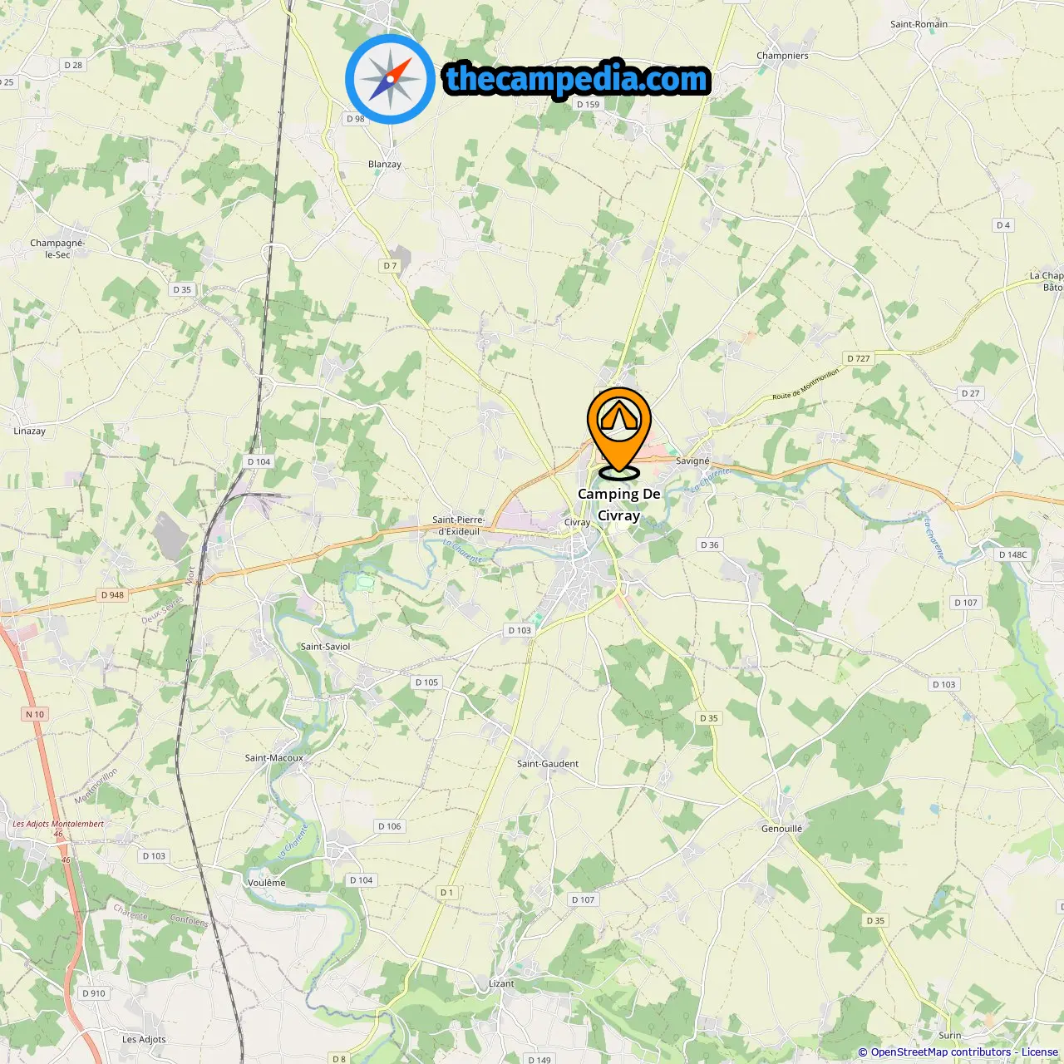The image size is (1064, 1064).
Task: Open the OpenStreetMap contributors link
Action: tap(941, 1052)
